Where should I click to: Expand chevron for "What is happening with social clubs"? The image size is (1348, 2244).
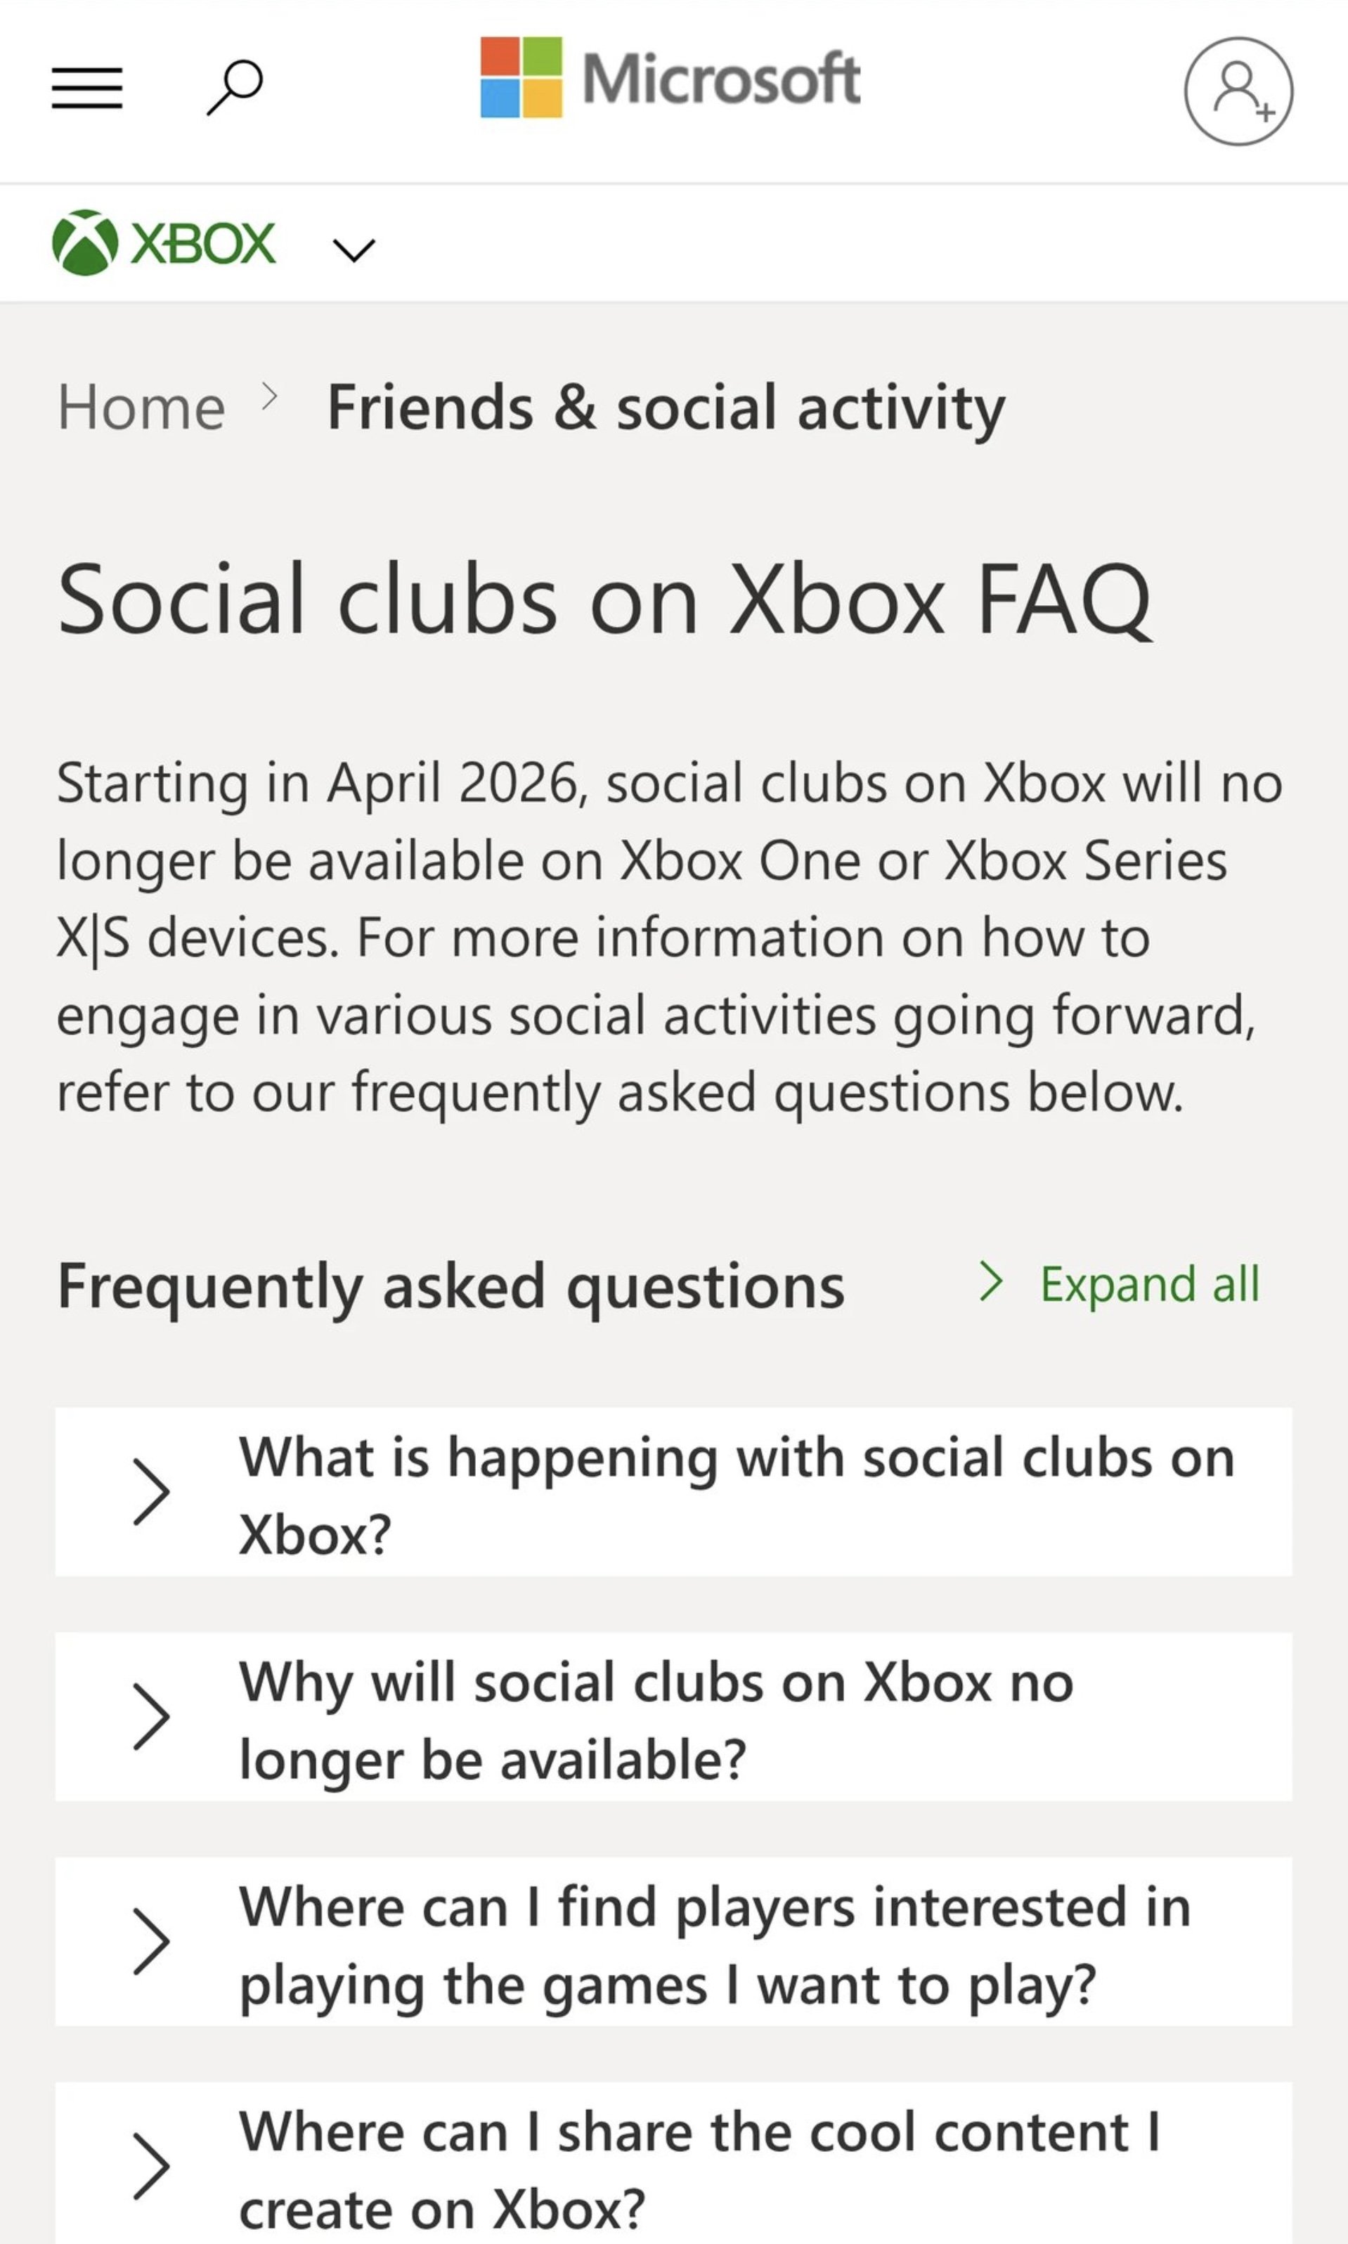[x=151, y=1491]
